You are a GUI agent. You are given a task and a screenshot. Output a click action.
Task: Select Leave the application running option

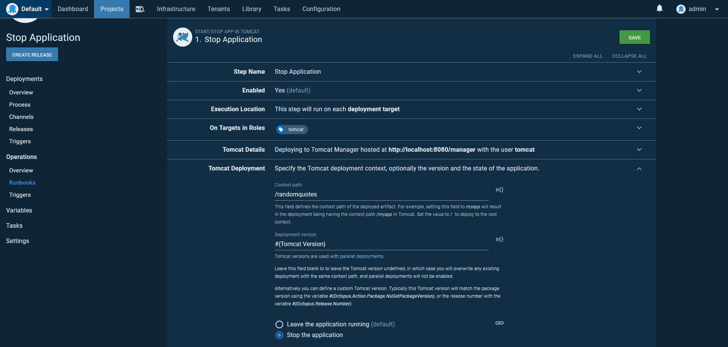[279, 324]
